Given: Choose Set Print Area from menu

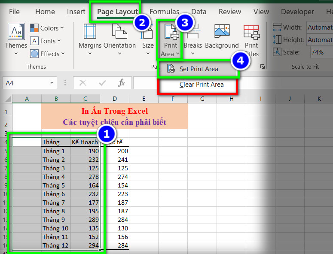Looking at the screenshot, I should coord(198,69).
